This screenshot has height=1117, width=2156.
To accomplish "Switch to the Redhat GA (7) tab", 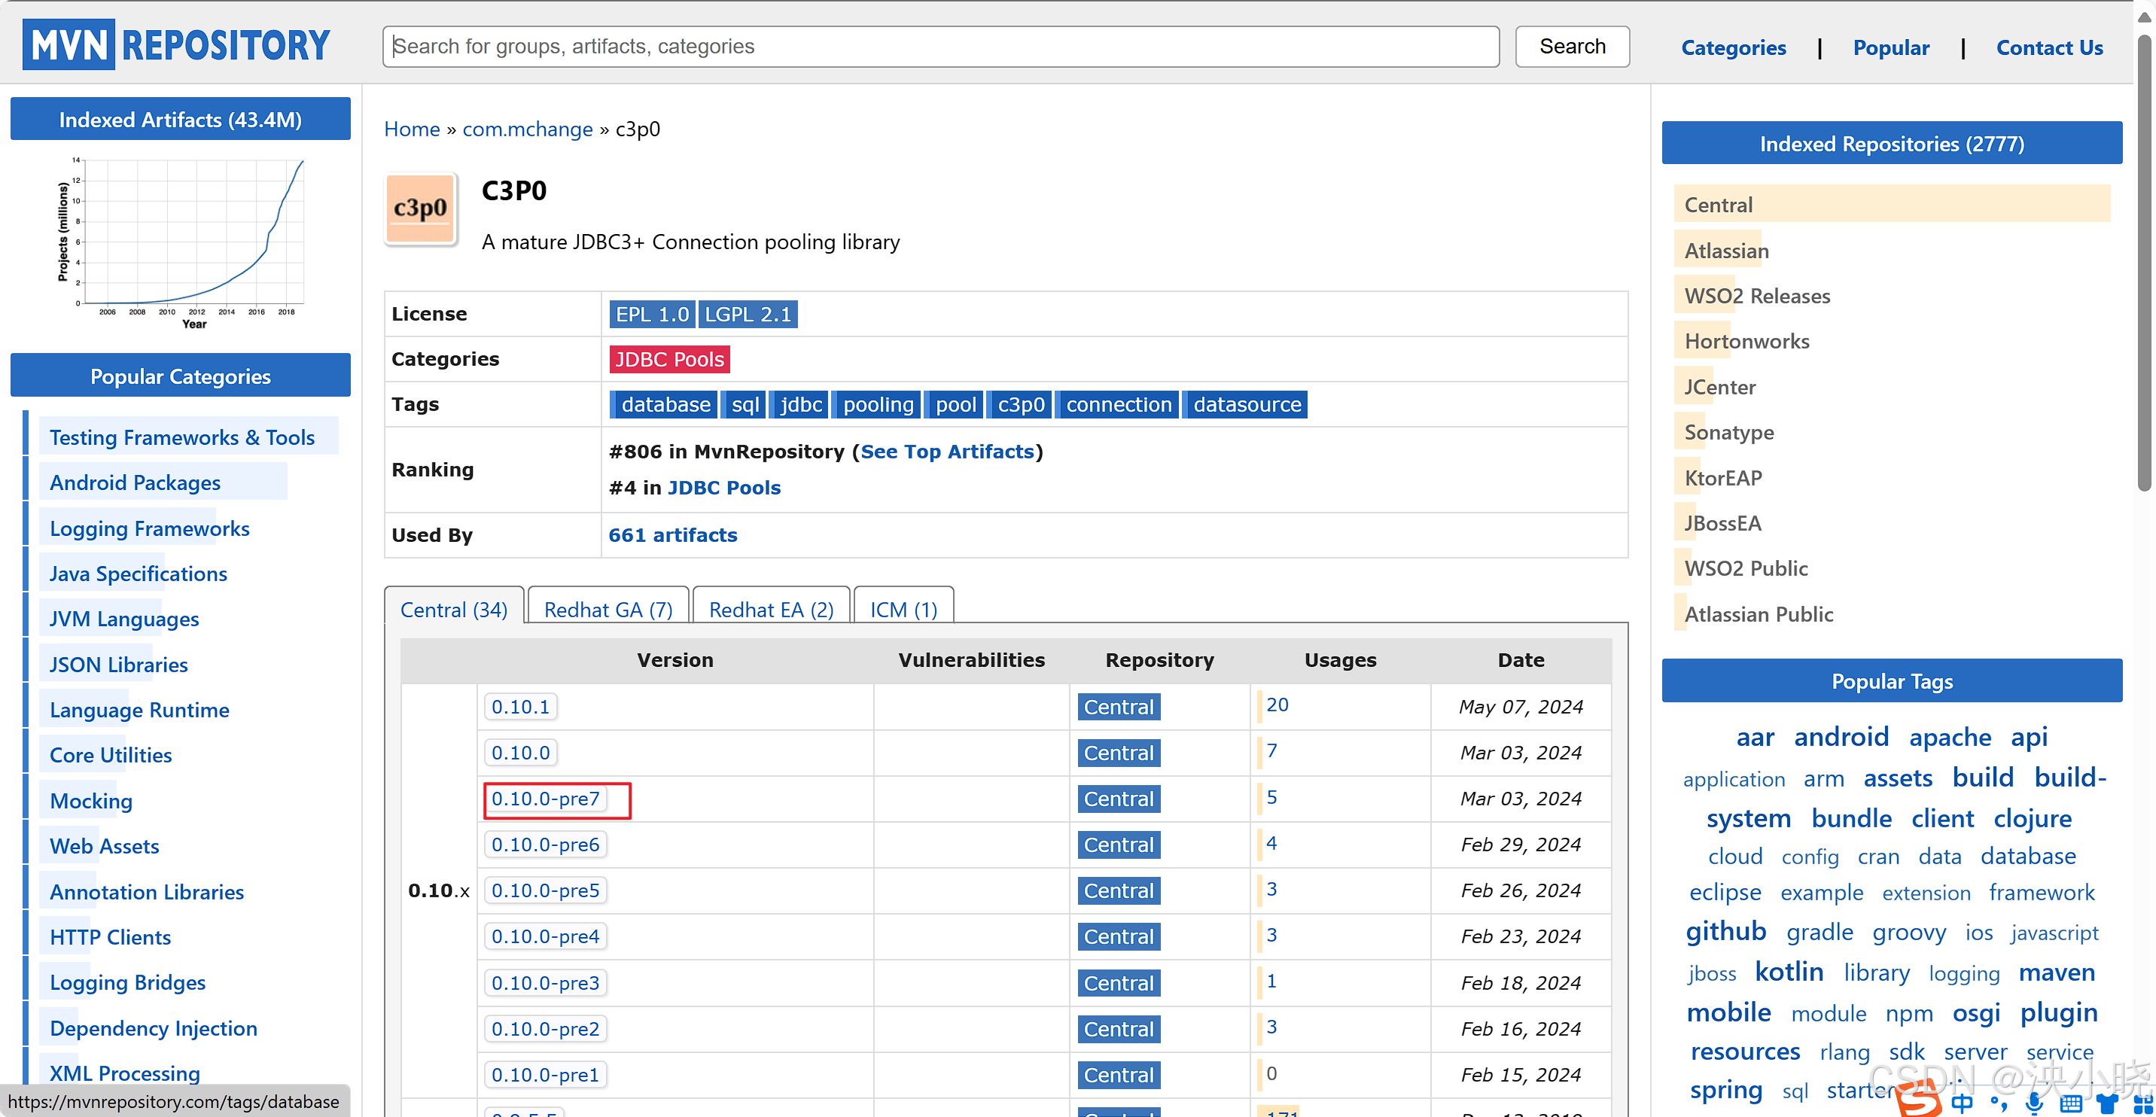I will [608, 609].
